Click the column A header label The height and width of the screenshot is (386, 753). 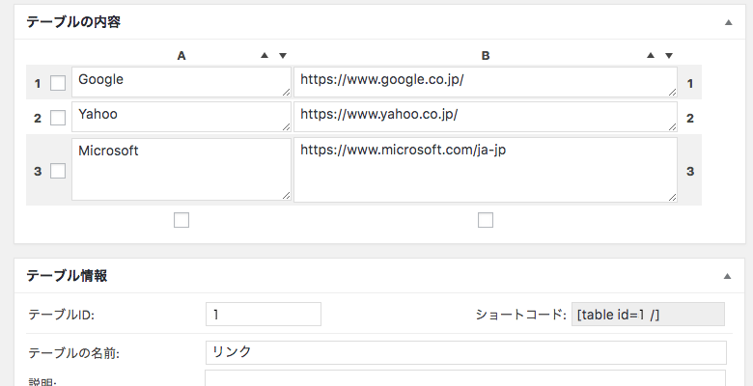point(181,56)
